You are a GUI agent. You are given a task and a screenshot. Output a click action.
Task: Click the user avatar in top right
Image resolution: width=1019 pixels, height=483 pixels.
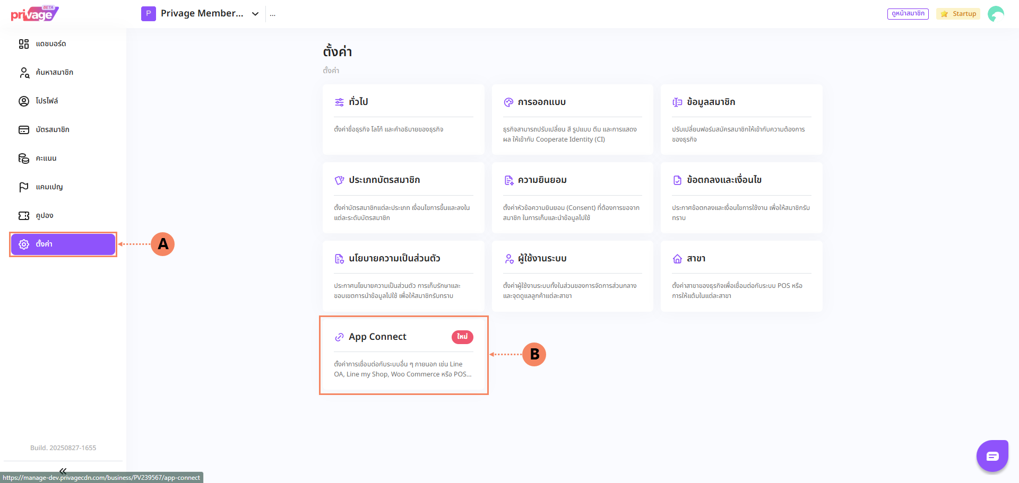996,14
